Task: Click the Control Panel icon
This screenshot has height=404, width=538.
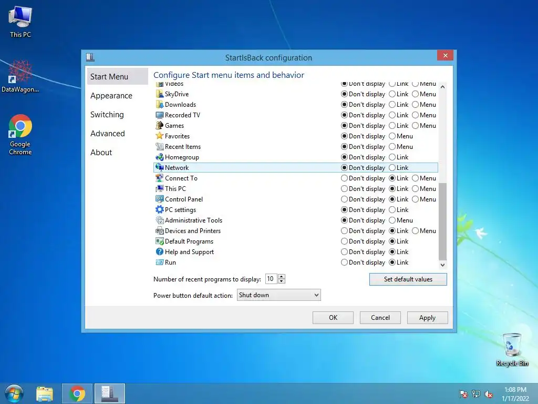Action: point(160,199)
